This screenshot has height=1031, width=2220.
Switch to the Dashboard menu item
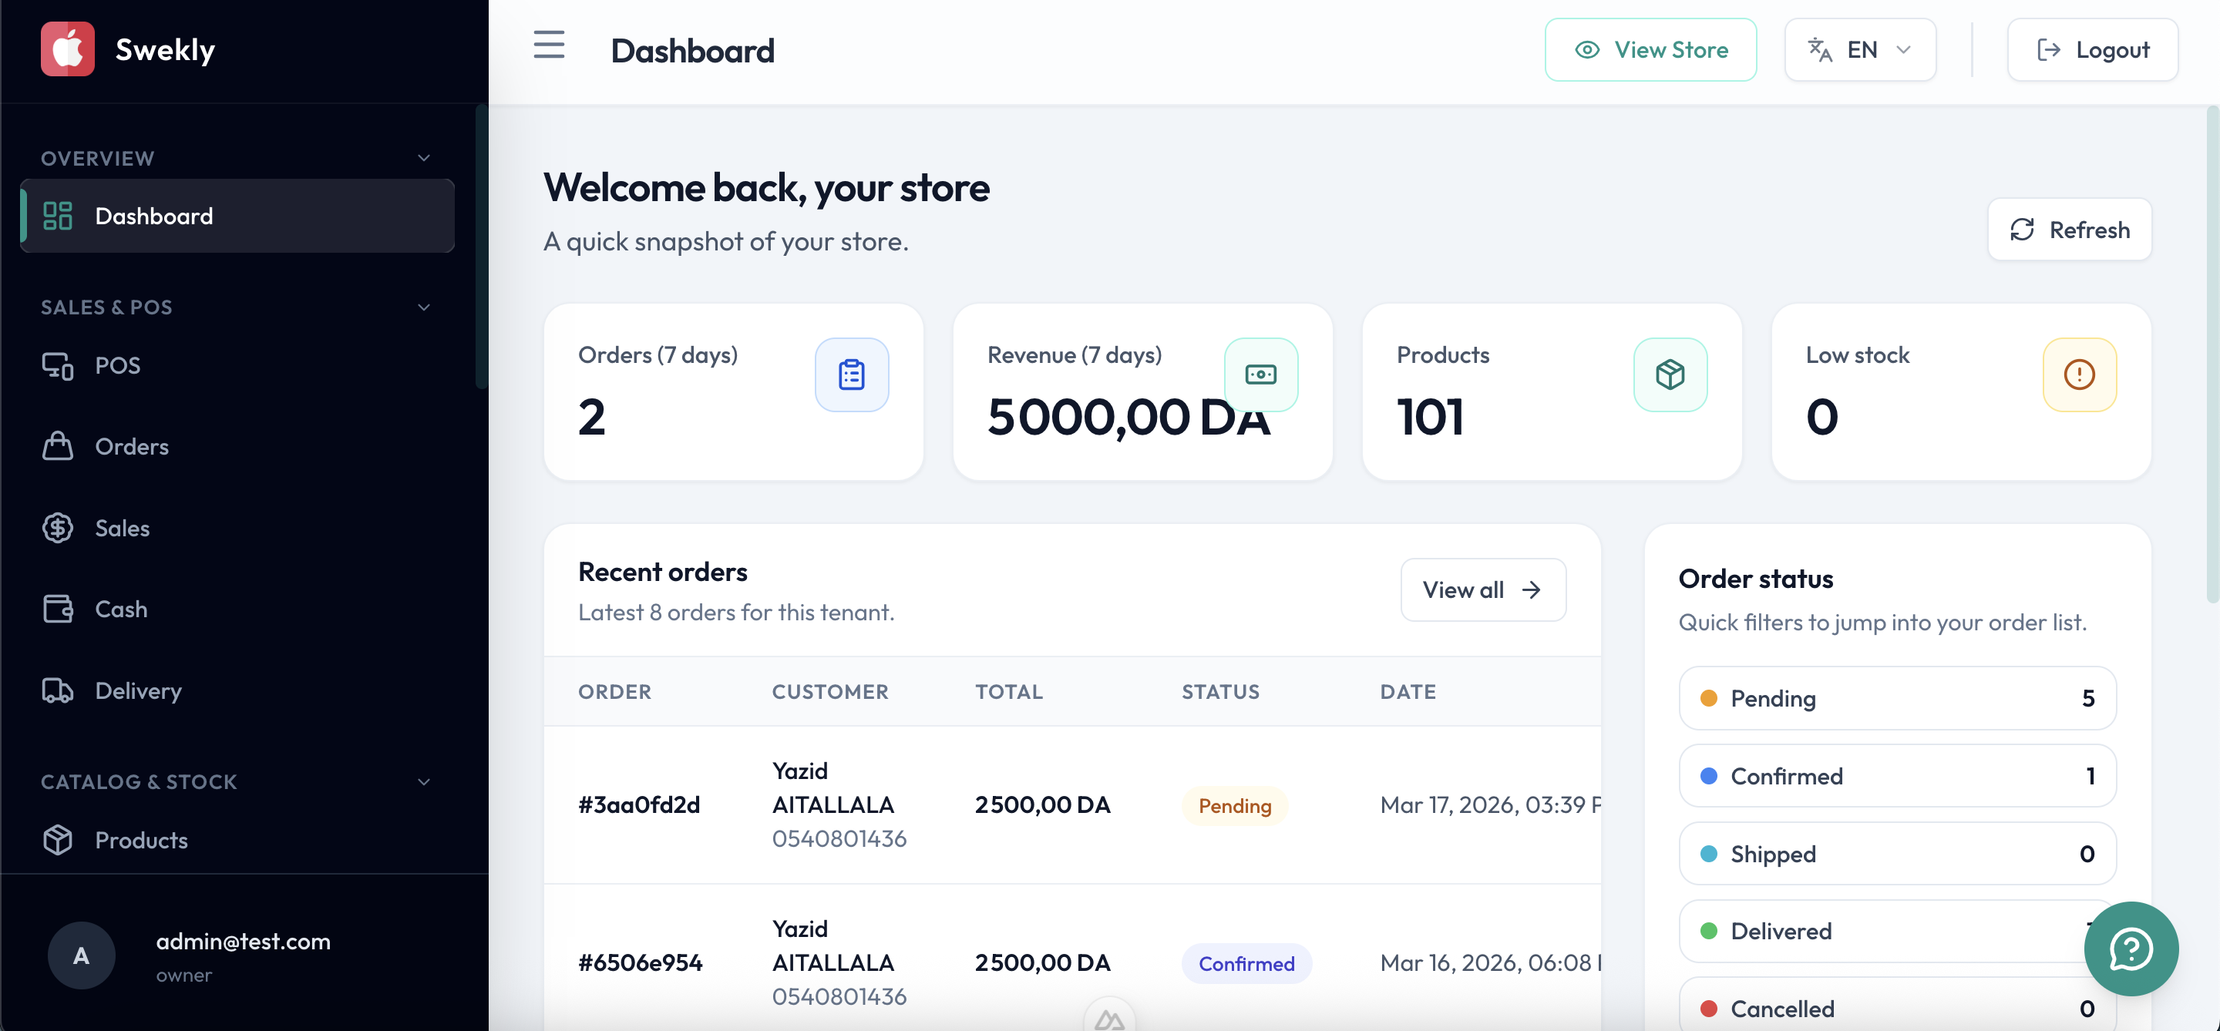click(x=154, y=217)
